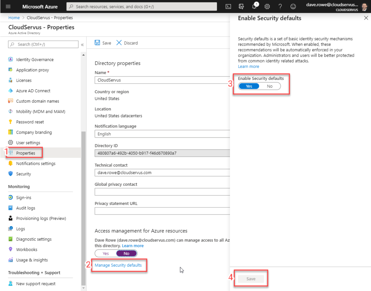Edit the directory Name field
The width and height of the screenshot is (371, 291).
162,80
